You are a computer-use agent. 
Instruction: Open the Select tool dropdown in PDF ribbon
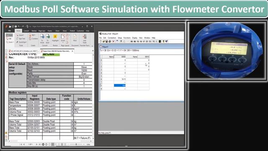(21, 35)
